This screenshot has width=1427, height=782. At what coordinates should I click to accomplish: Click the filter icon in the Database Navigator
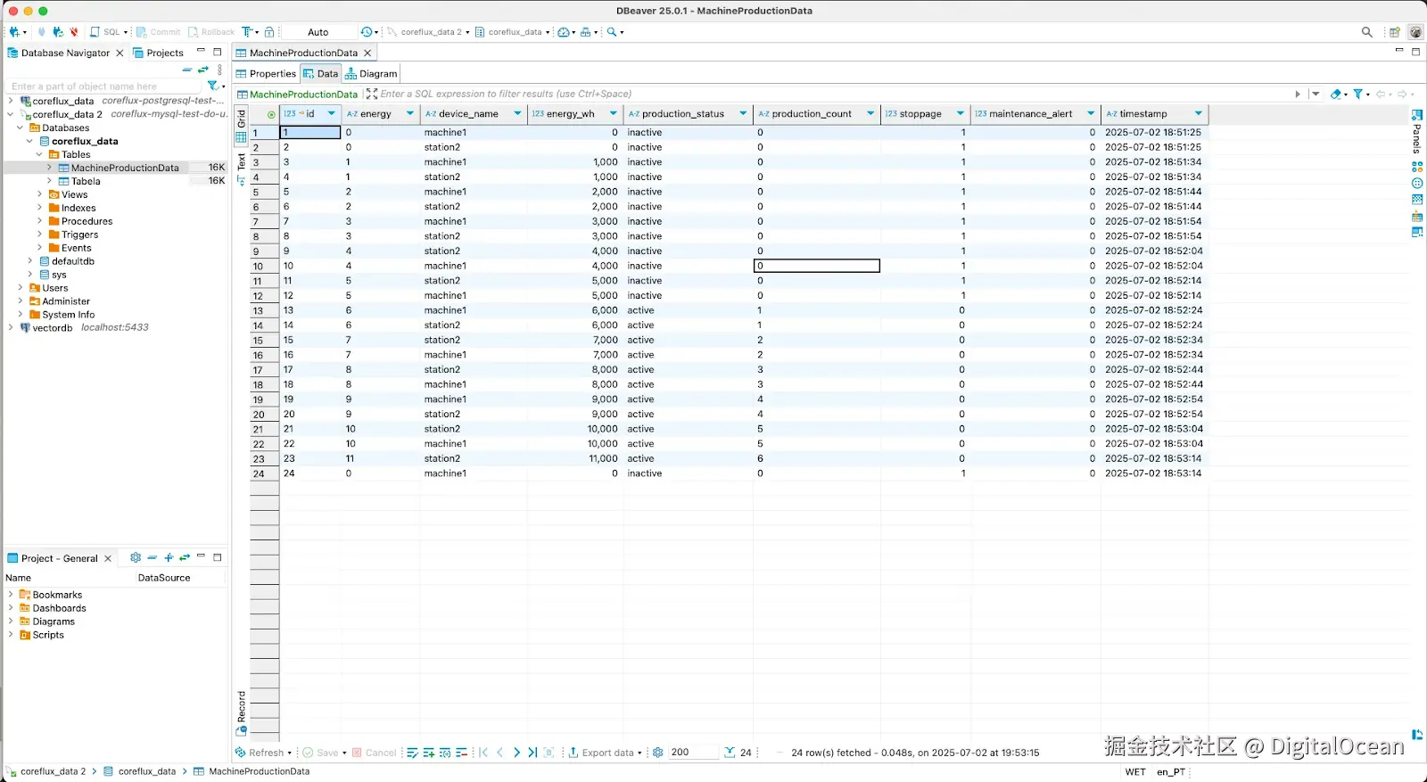coord(212,86)
